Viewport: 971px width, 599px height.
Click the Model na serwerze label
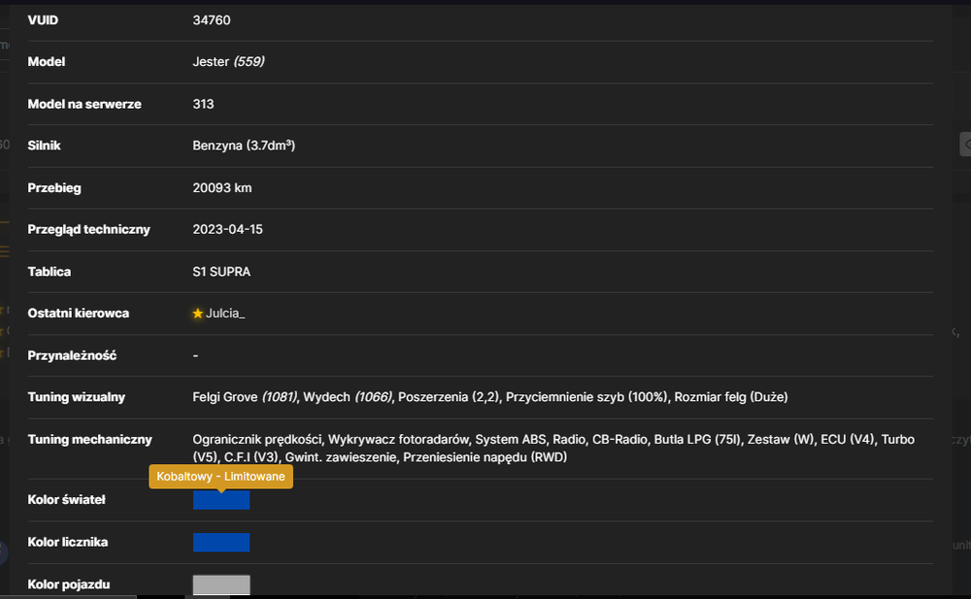pyautogui.click(x=84, y=104)
